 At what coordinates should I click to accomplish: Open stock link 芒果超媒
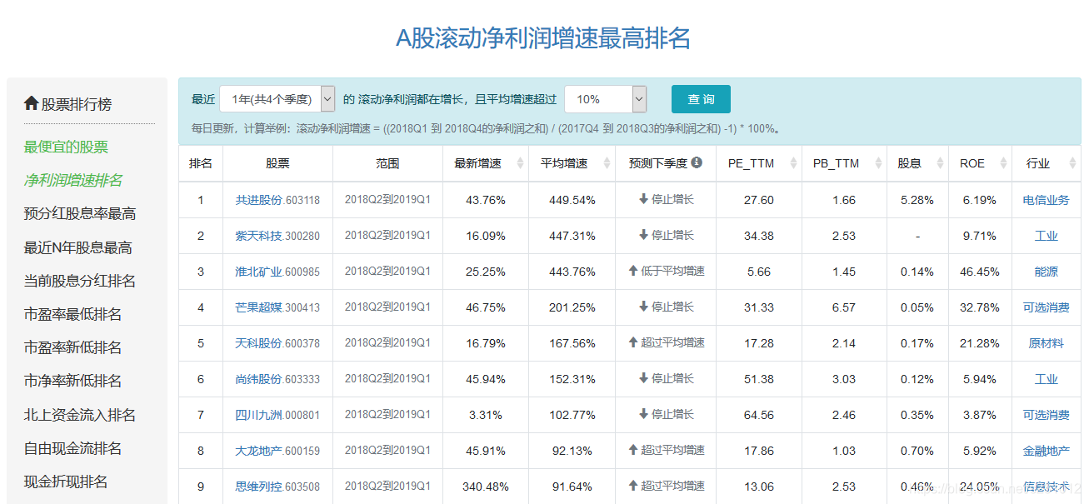pos(258,307)
